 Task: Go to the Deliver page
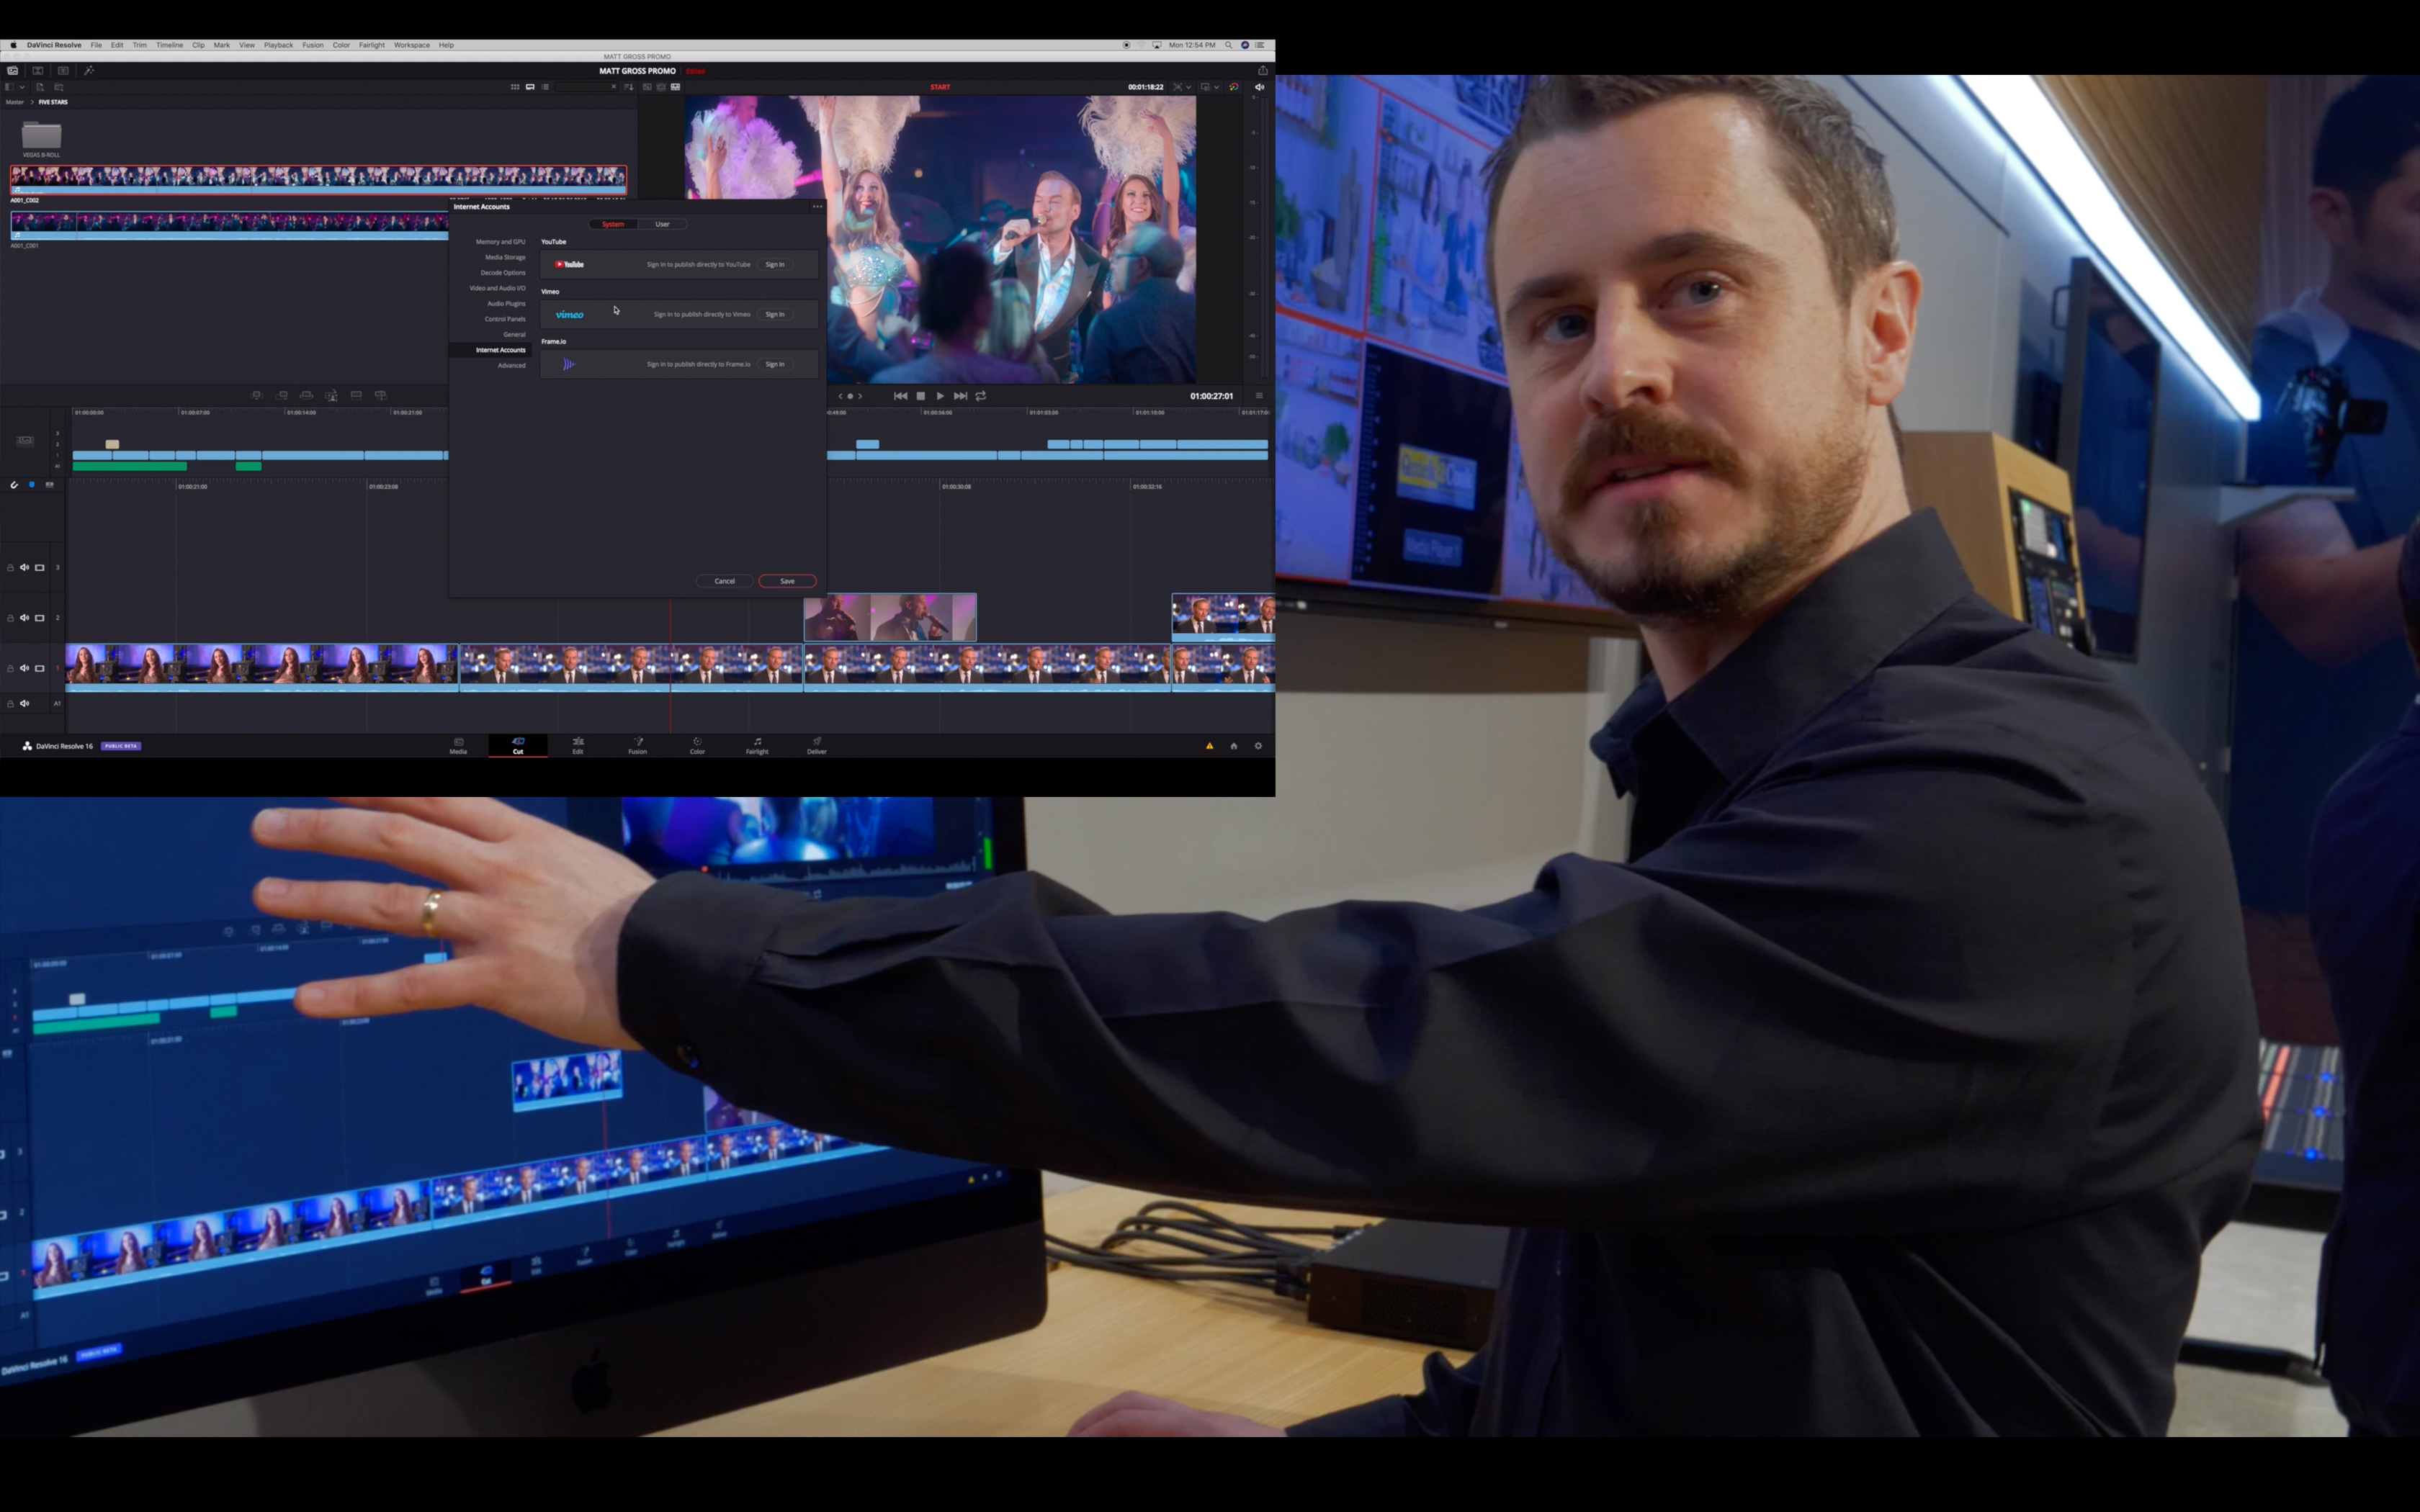tap(817, 746)
